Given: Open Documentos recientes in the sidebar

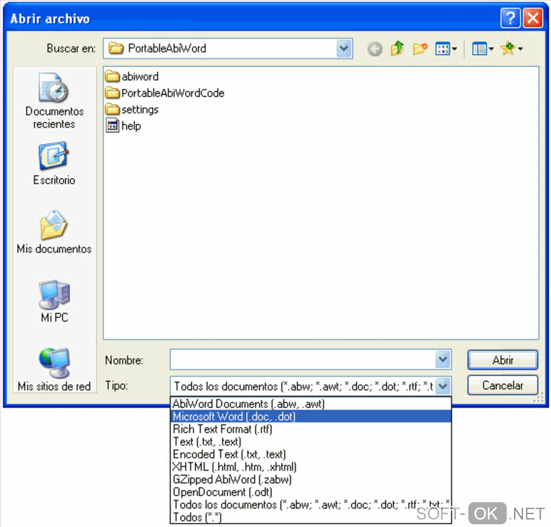Looking at the screenshot, I should tap(54, 101).
